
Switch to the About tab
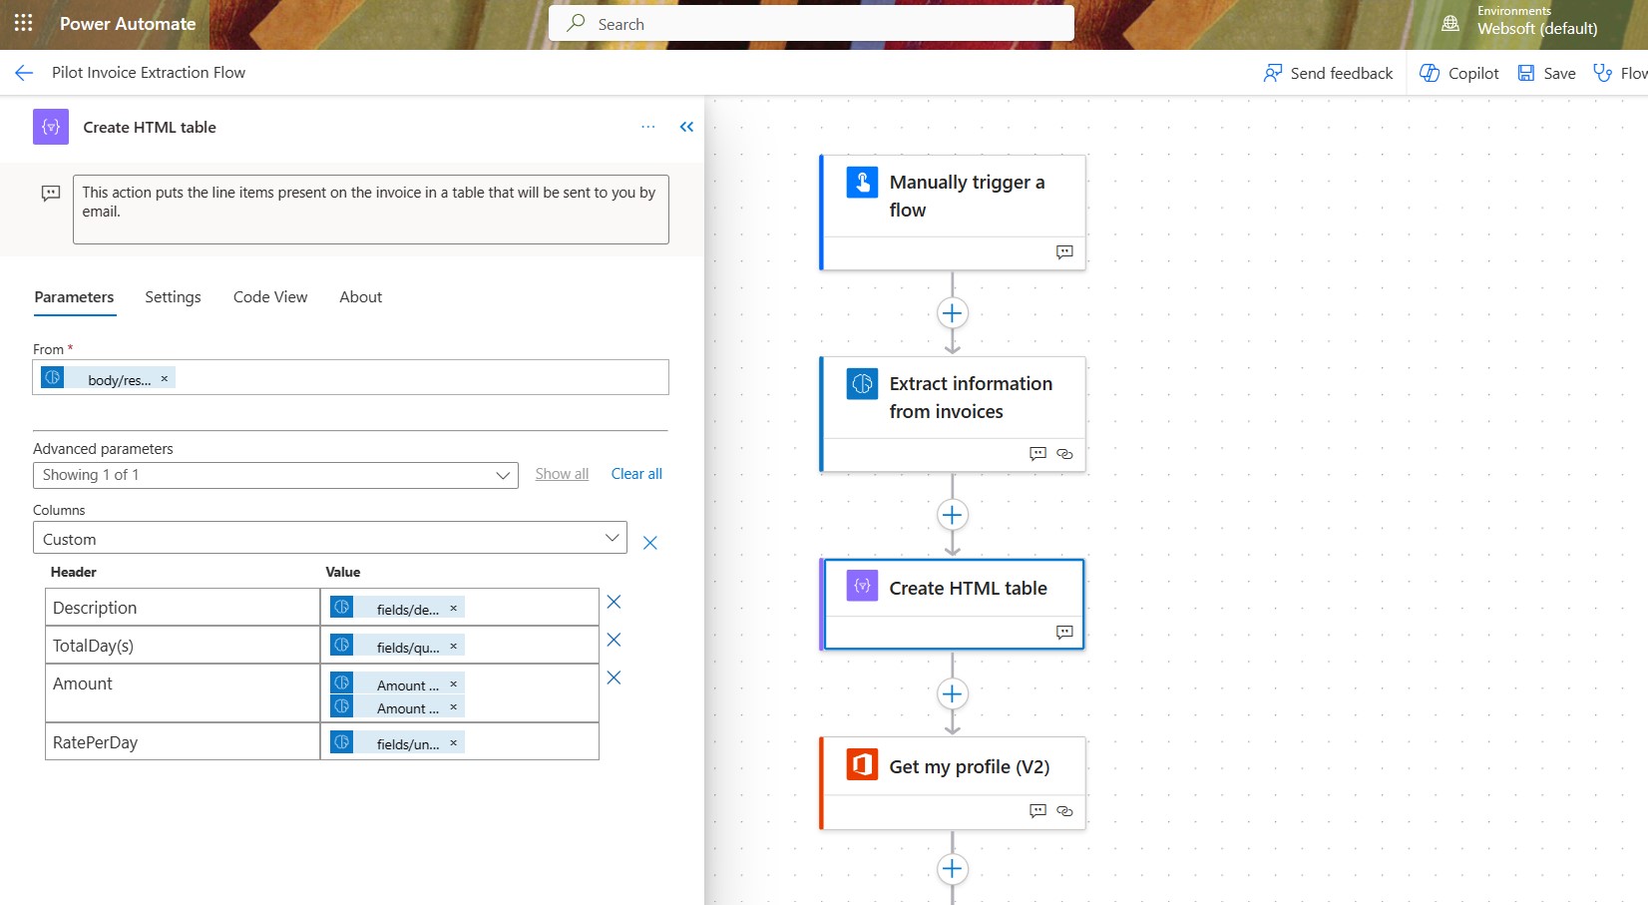(360, 297)
